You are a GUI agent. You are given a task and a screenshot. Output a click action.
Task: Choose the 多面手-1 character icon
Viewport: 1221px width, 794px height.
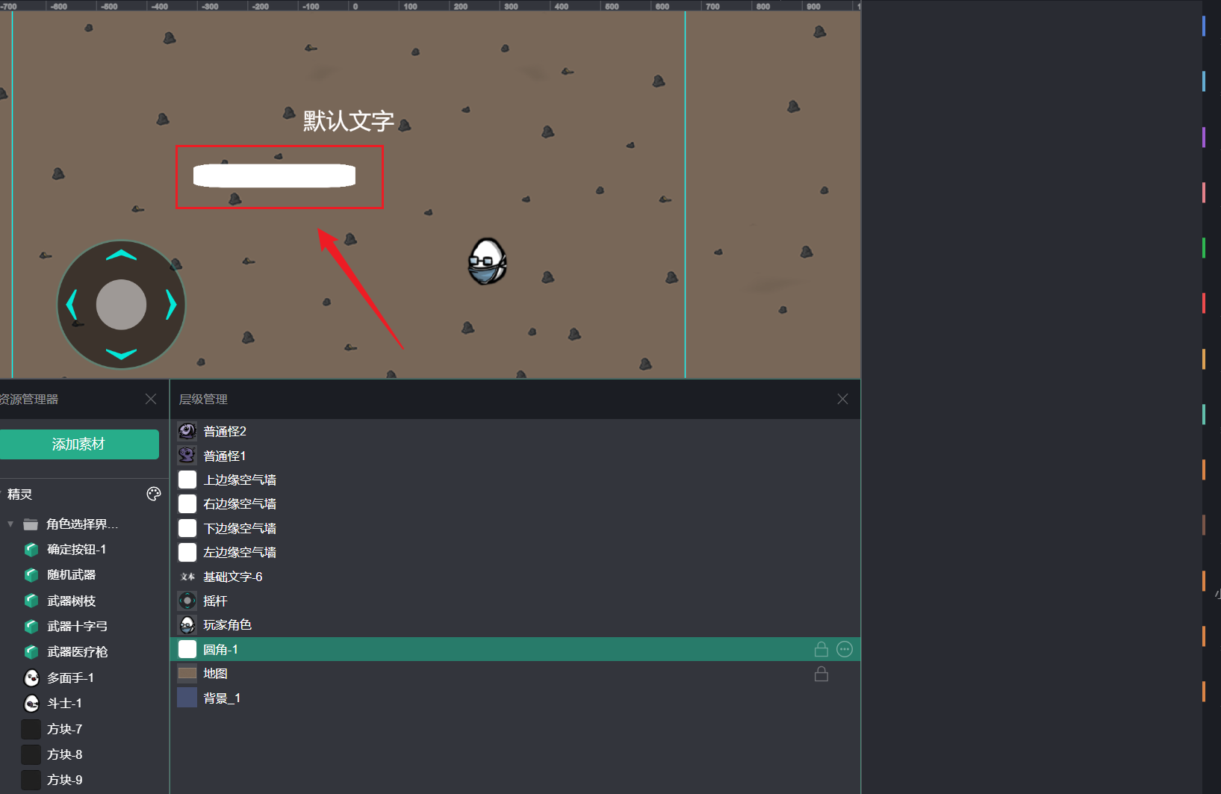click(x=31, y=677)
